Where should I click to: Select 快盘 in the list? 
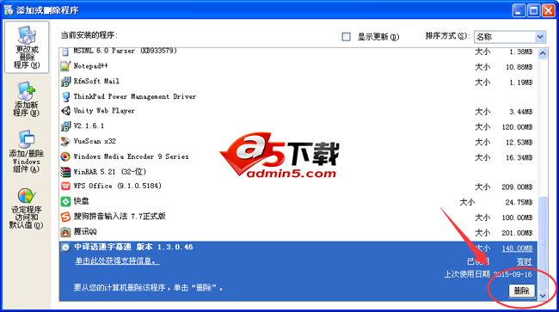298,202
